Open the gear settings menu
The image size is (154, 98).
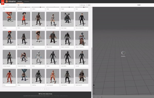coord(89,5)
